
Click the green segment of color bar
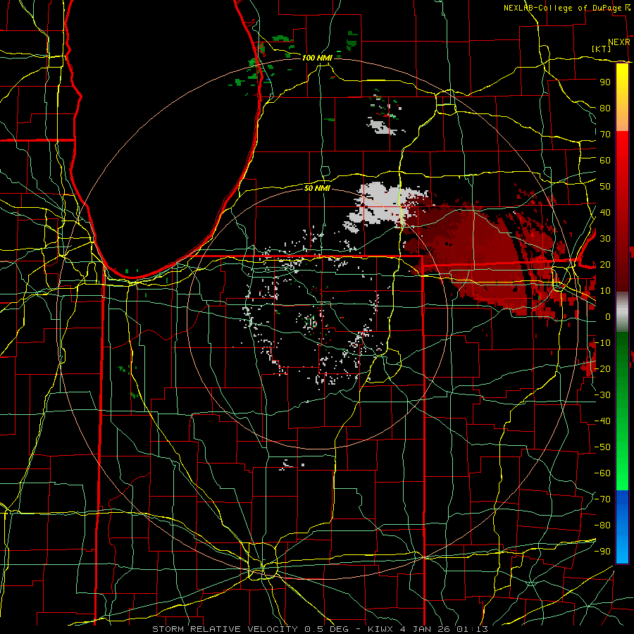[622, 411]
